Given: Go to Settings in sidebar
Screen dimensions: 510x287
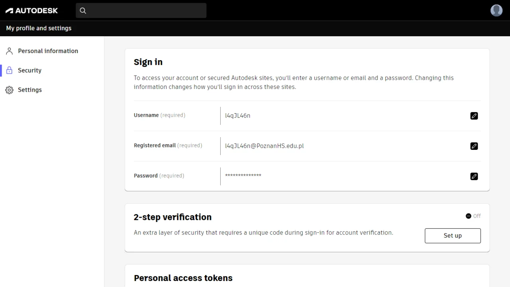Looking at the screenshot, I should (30, 90).
